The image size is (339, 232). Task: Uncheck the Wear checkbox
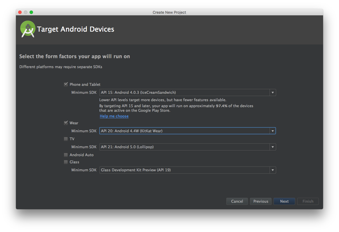pyautogui.click(x=66, y=123)
